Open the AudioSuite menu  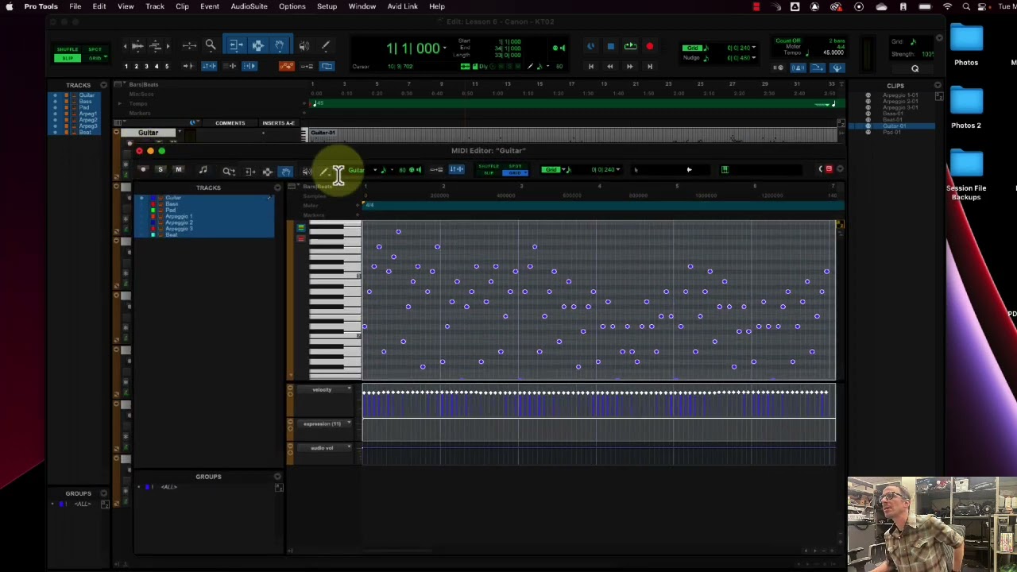click(x=249, y=6)
